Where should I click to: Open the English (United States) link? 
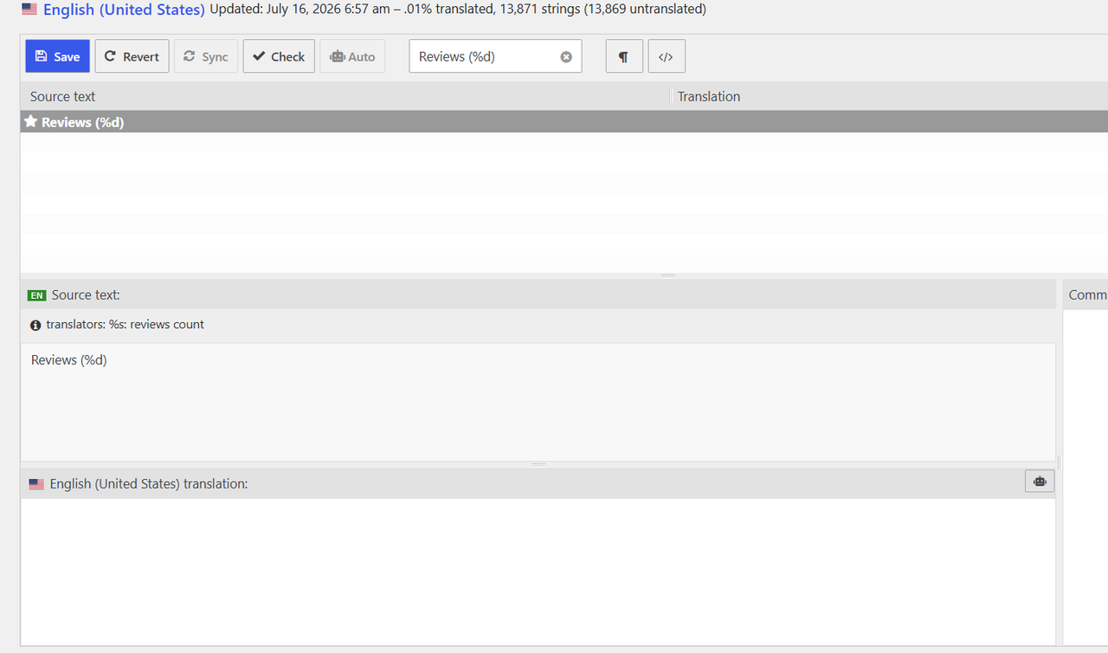[124, 10]
